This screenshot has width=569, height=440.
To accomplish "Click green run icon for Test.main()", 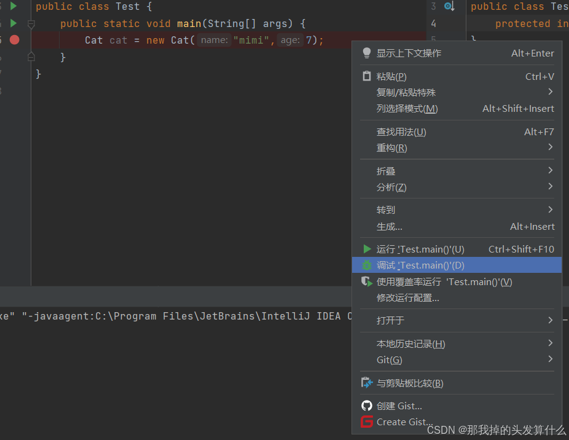I will coord(367,249).
